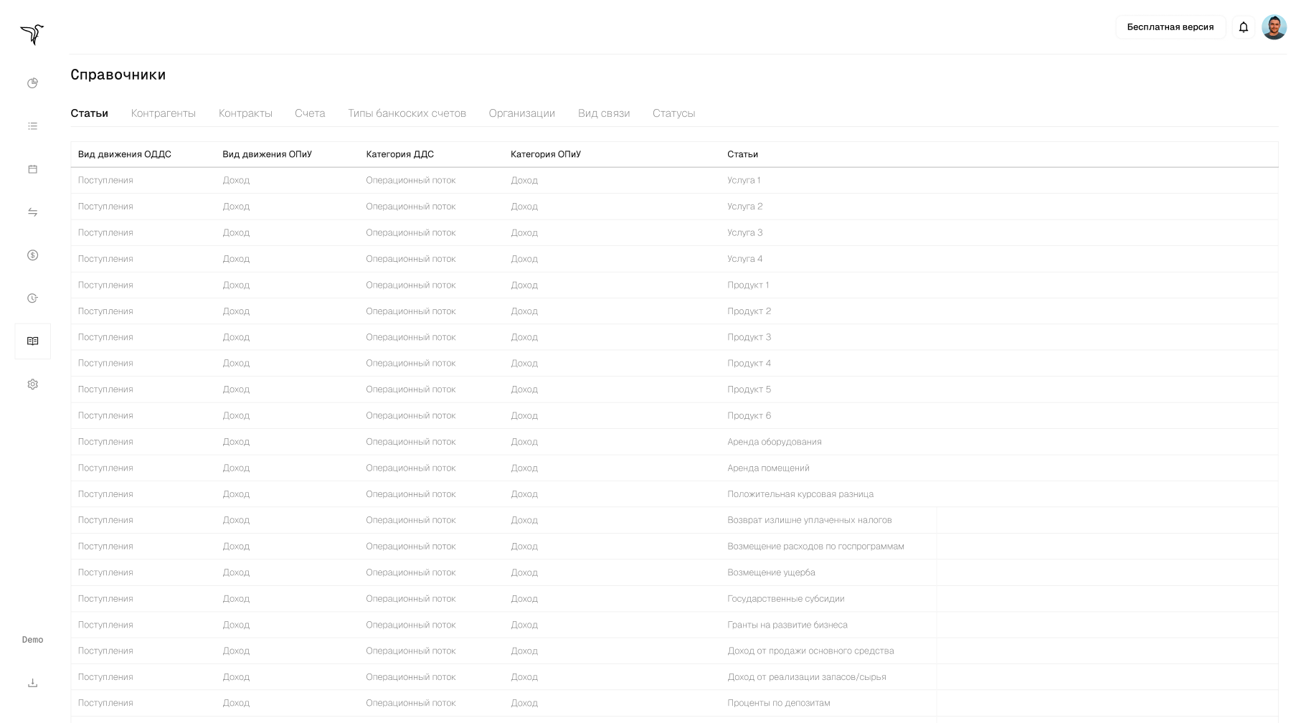Click the download icon at sidebar bottom
1301x723 pixels.
pyautogui.click(x=32, y=683)
